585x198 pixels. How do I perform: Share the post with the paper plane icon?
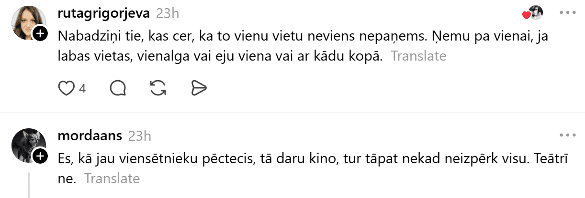pos(198,88)
